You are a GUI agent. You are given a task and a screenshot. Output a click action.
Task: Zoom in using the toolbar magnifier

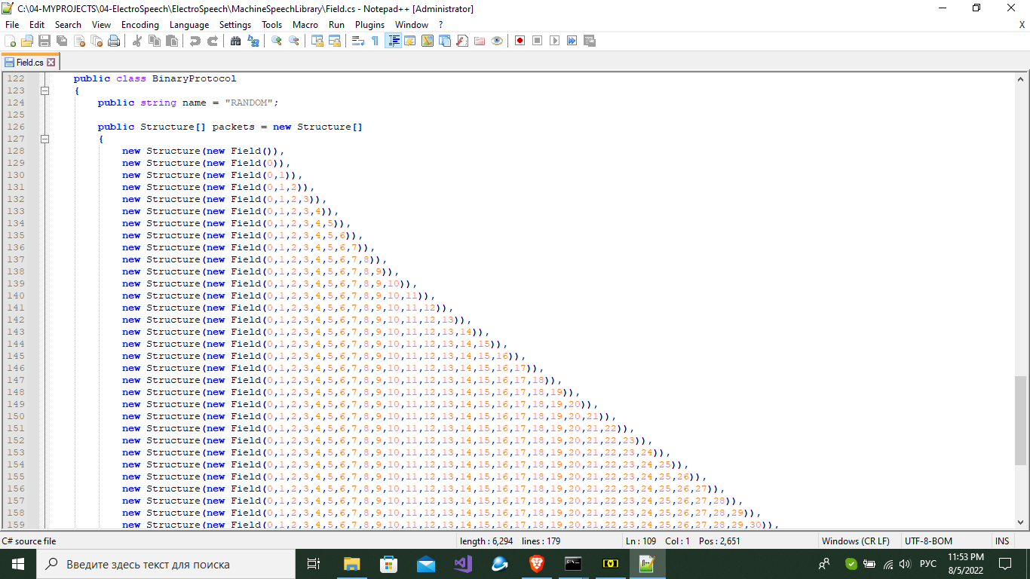tap(277, 41)
